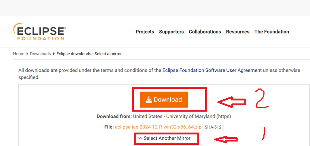Go to Home breadcrumb link
The width and height of the screenshot is (310, 146).
(x=19, y=54)
